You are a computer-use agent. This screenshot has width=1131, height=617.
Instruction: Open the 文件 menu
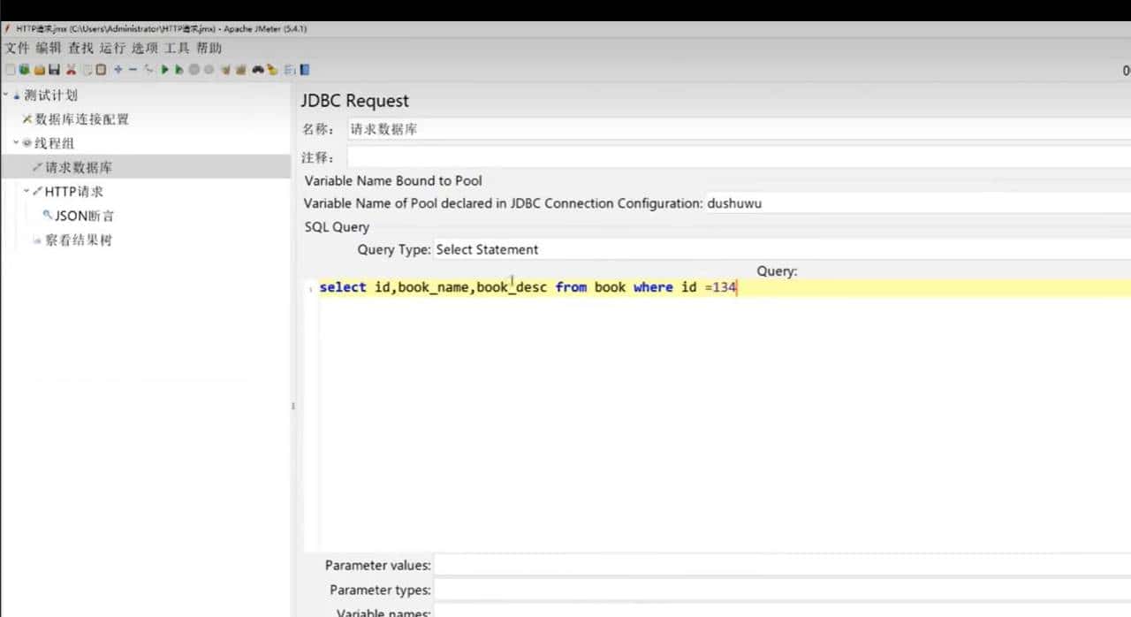tap(17, 48)
